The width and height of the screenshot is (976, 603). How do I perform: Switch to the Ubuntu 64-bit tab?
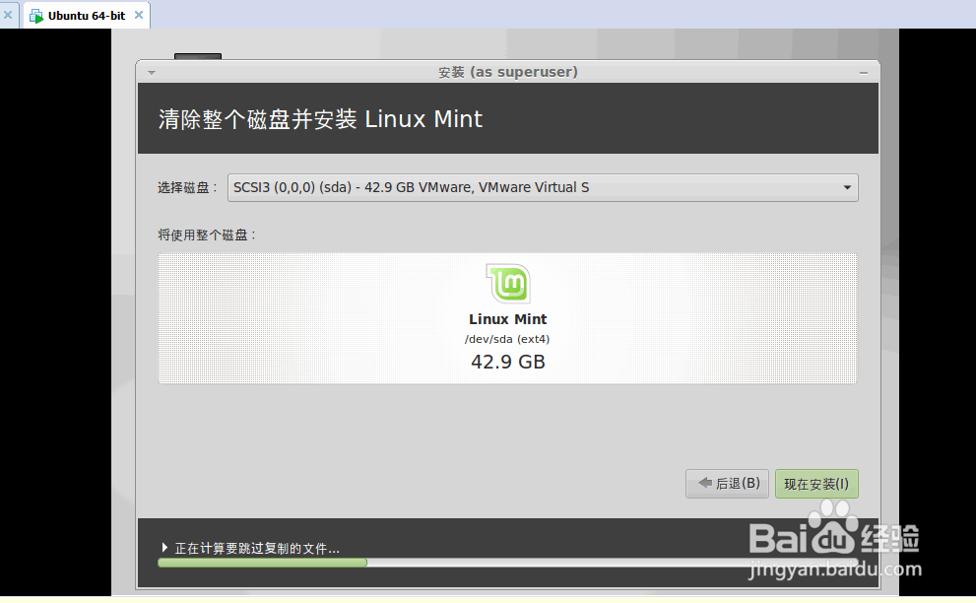pyautogui.click(x=87, y=16)
